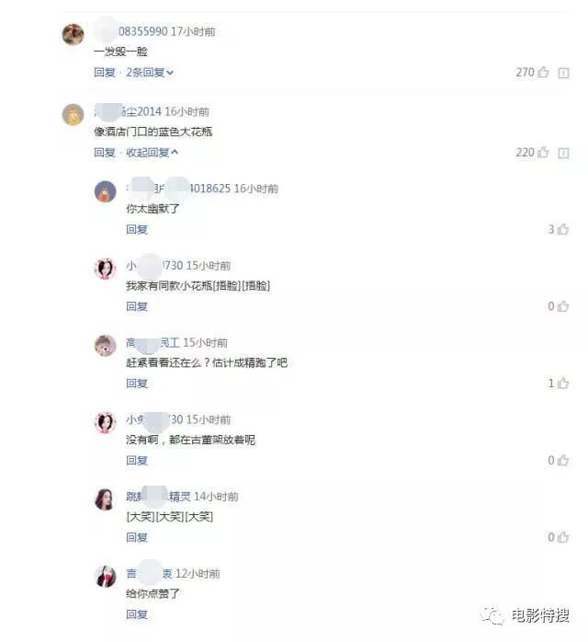Open avatar of user ending 08355990
The height and width of the screenshot is (642, 588).
coord(73,34)
